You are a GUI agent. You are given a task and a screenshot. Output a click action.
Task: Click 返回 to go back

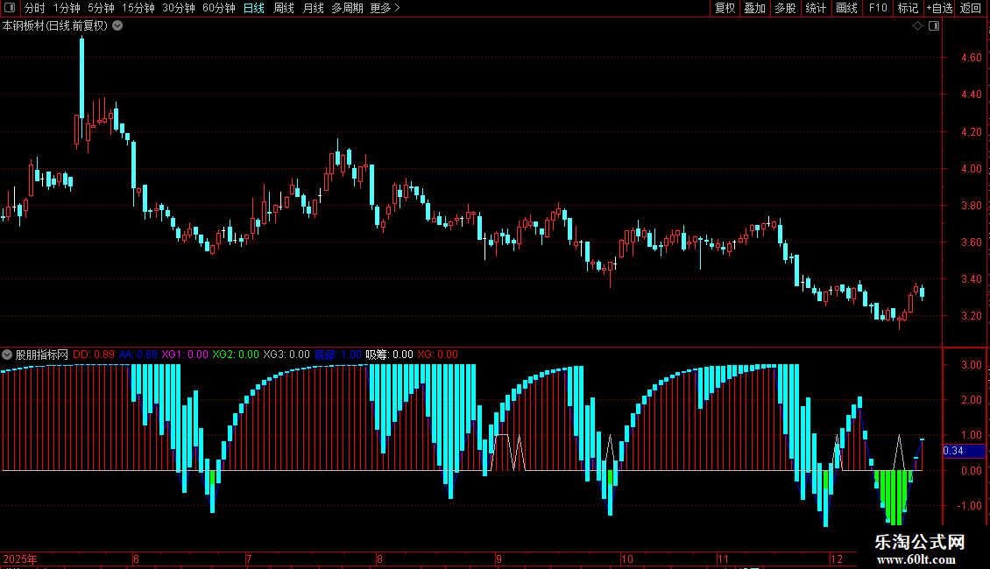971,8
